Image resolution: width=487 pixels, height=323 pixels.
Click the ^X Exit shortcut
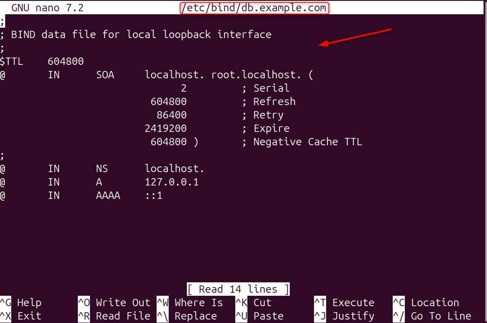[x=21, y=316]
